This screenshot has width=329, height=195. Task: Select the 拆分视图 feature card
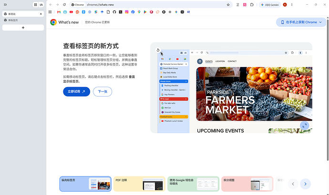tap(247, 184)
